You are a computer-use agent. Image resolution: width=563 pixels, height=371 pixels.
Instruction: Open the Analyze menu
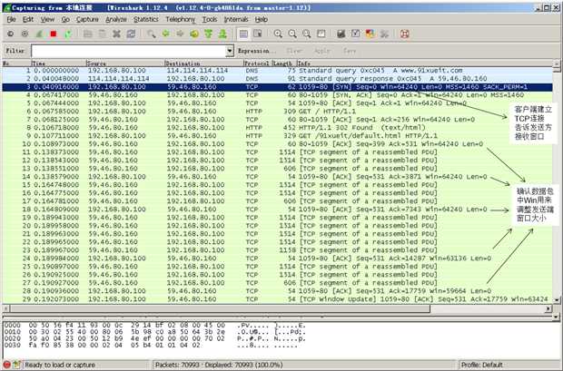pos(116,19)
